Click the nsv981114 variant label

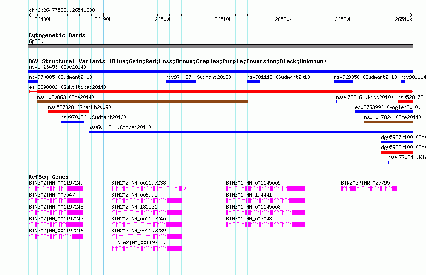413,77
